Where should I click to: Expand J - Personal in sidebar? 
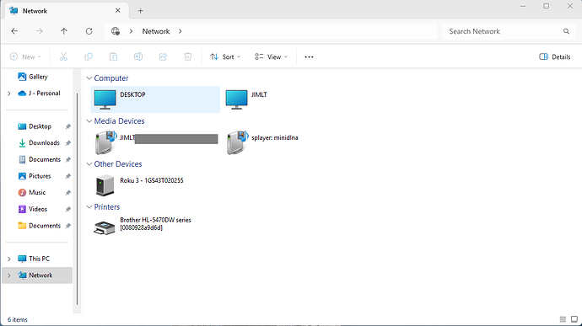pyautogui.click(x=9, y=94)
